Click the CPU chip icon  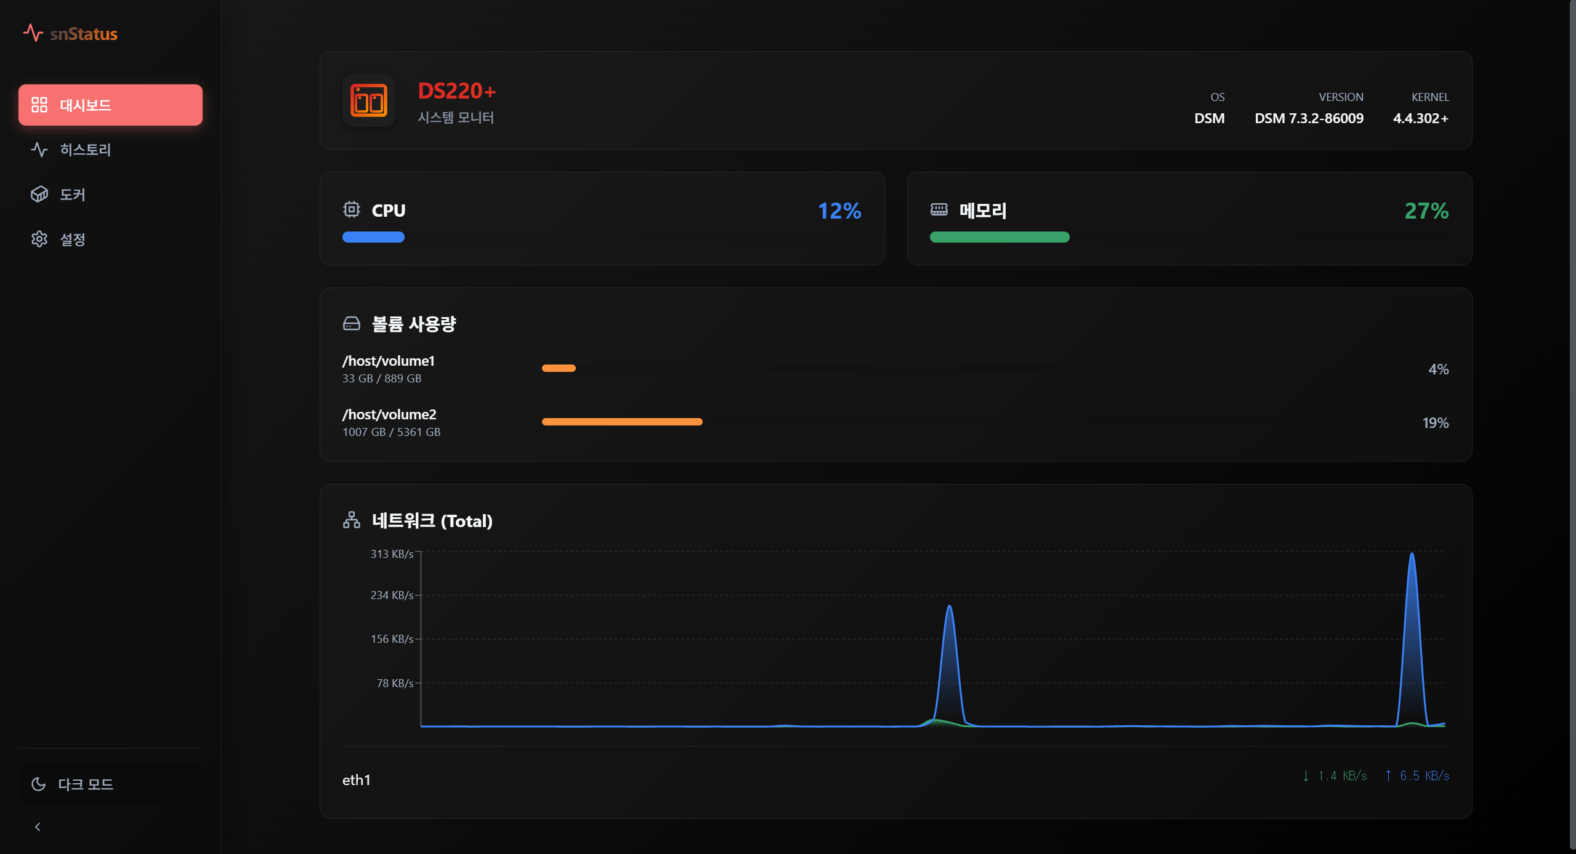351,210
